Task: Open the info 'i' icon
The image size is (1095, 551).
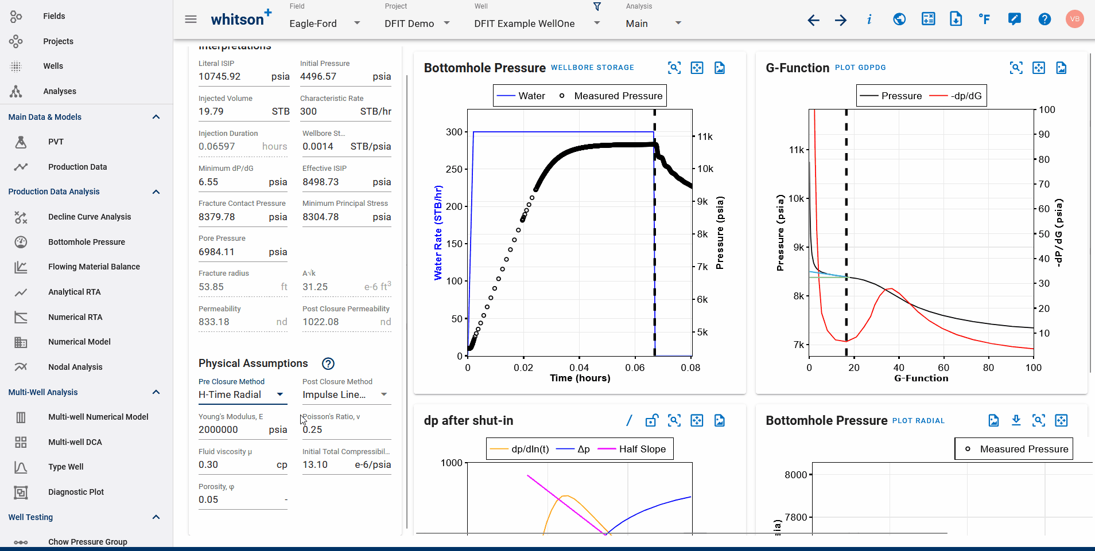Action: (869, 19)
